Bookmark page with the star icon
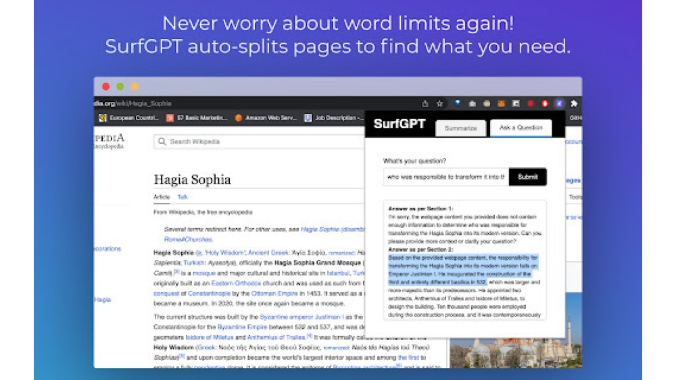This screenshot has width=676, height=380. 440,103
